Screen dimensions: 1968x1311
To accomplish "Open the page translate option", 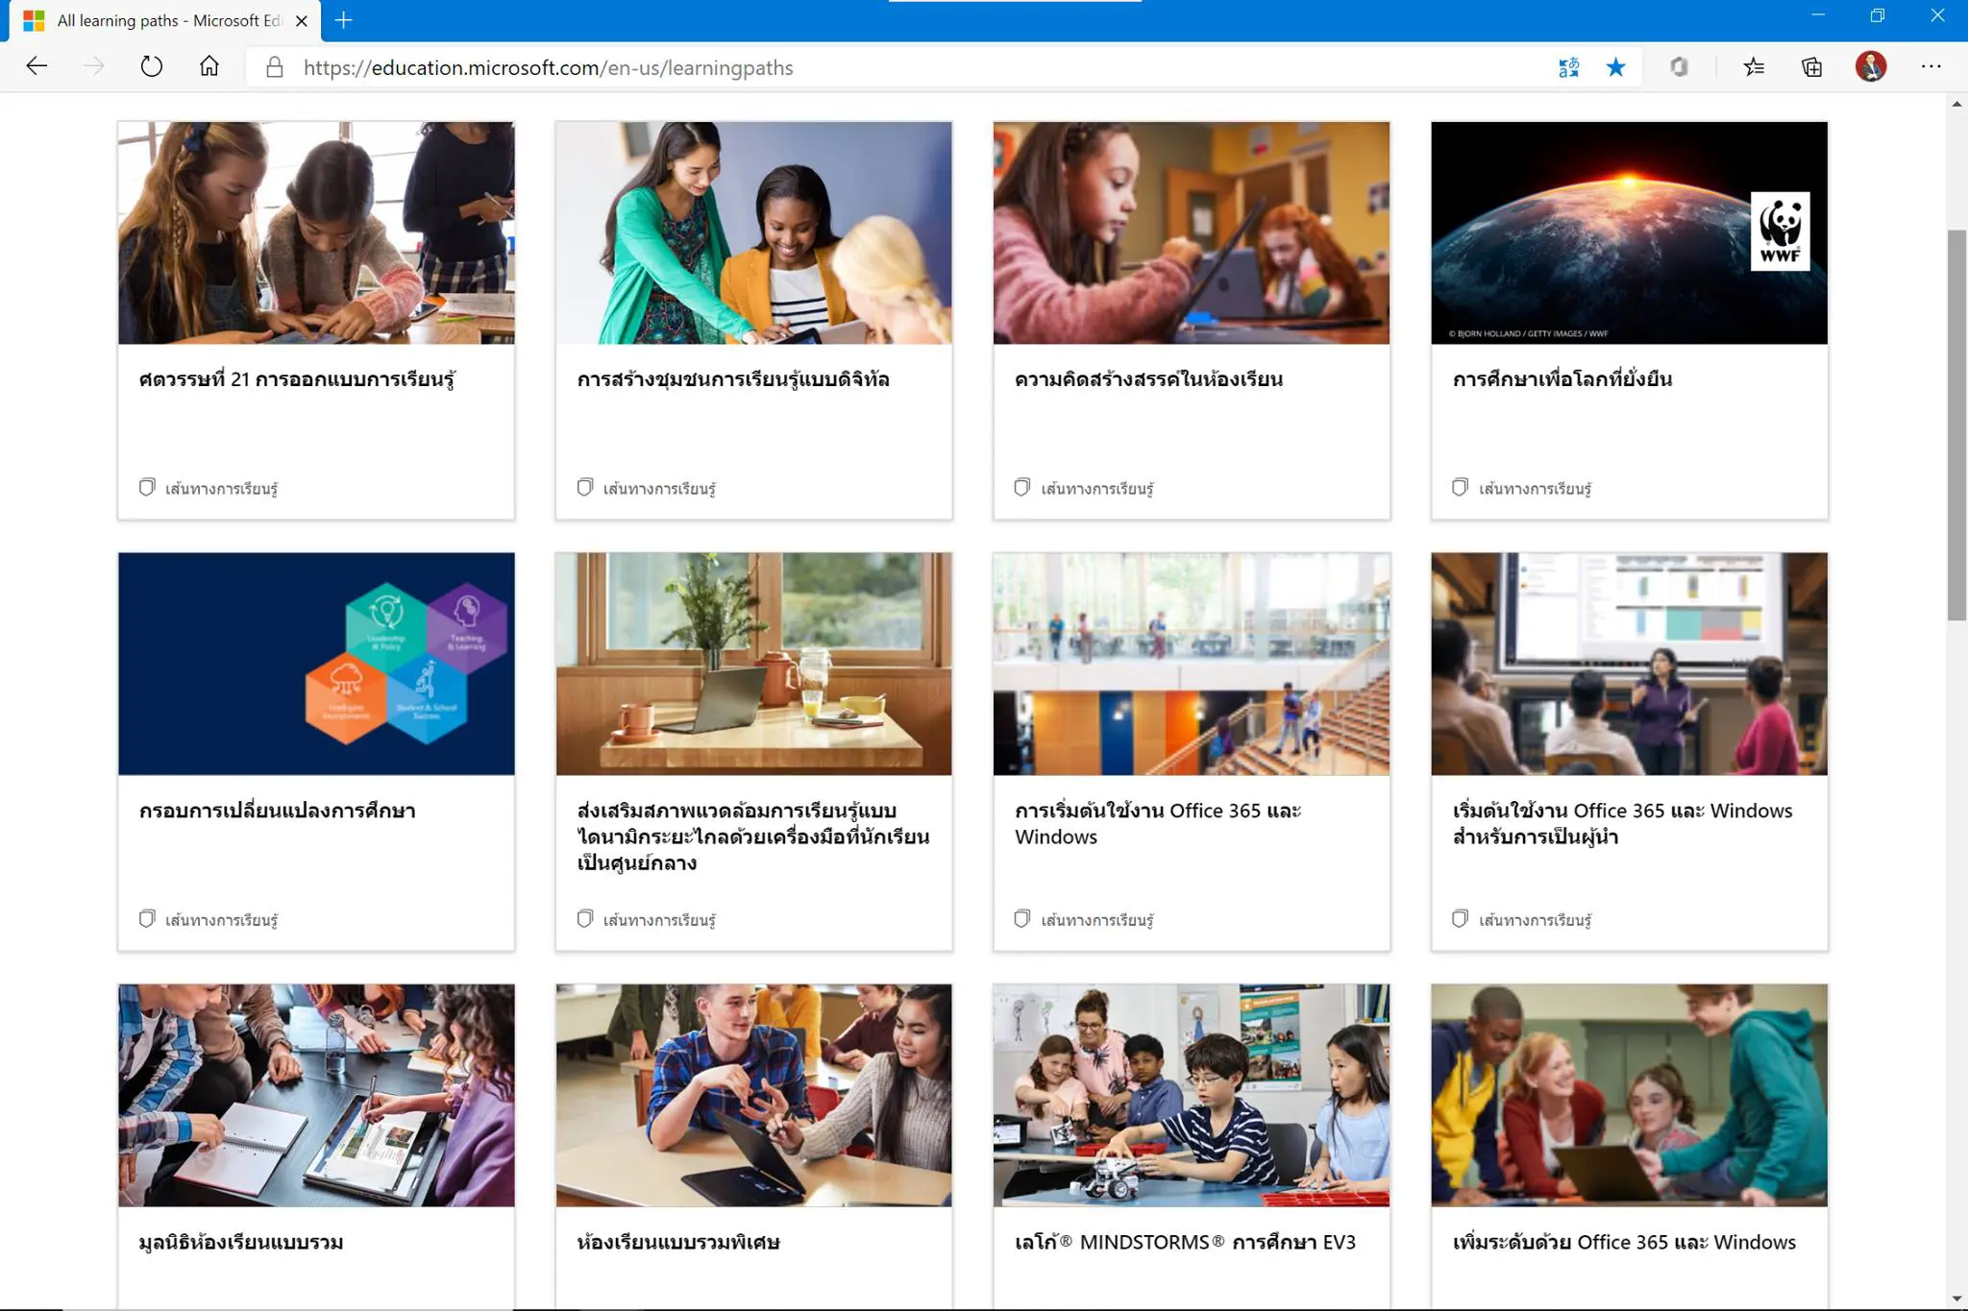I will pos(1568,67).
